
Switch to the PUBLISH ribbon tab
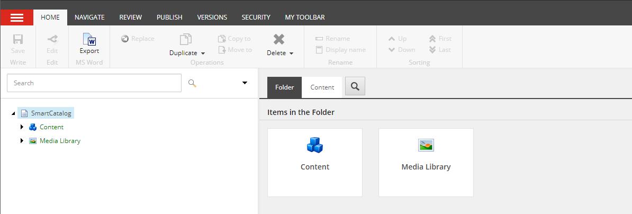click(169, 17)
